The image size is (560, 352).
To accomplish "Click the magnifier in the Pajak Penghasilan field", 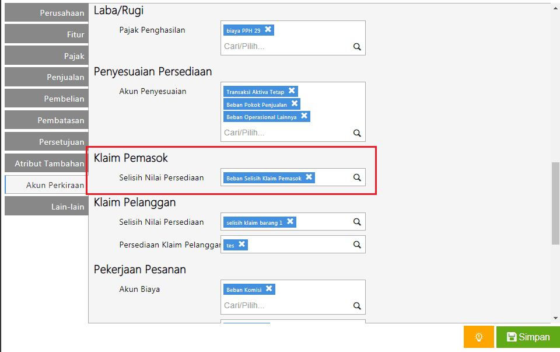I will [356, 46].
